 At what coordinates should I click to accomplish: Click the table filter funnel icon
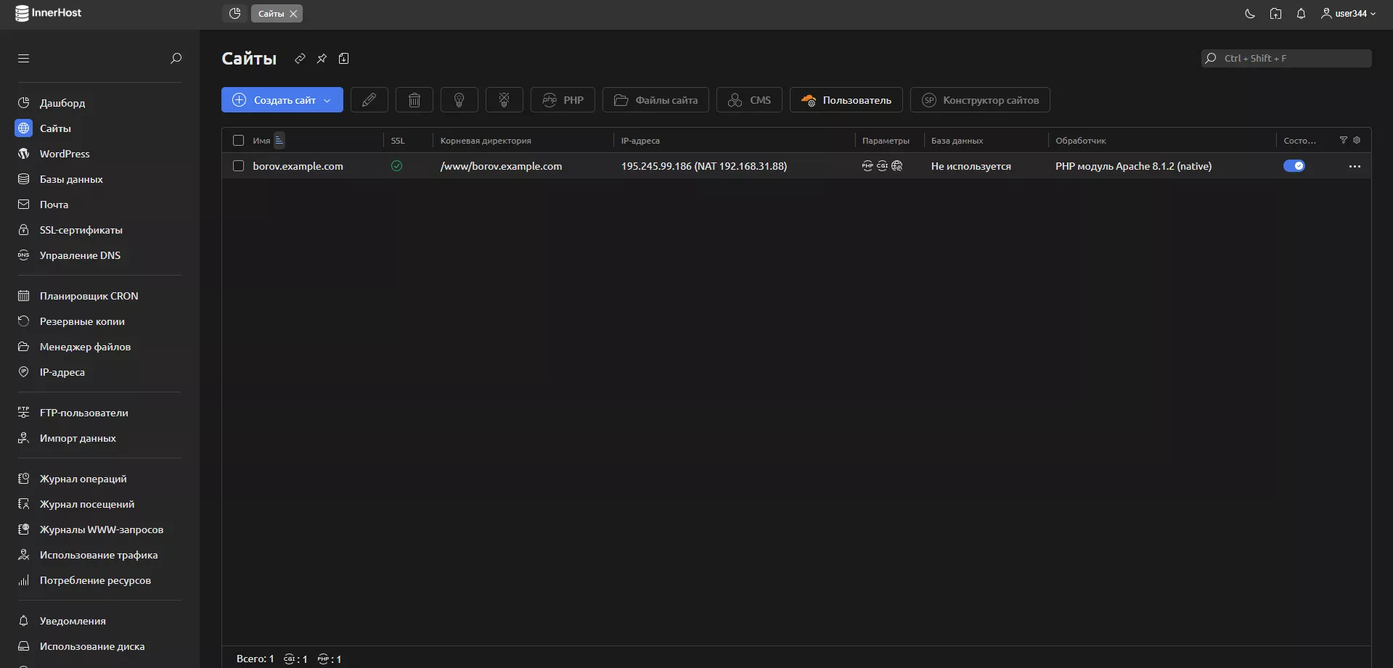pos(1343,140)
